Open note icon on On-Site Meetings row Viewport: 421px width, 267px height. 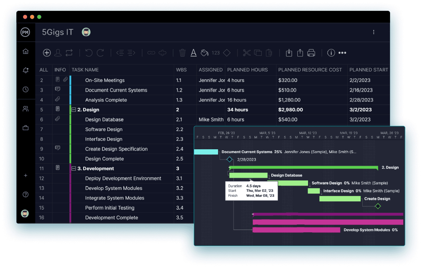pyautogui.click(x=58, y=79)
